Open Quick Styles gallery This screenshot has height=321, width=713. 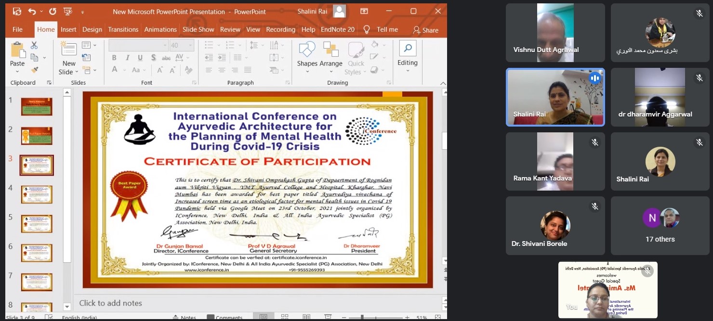pos(356,58)
